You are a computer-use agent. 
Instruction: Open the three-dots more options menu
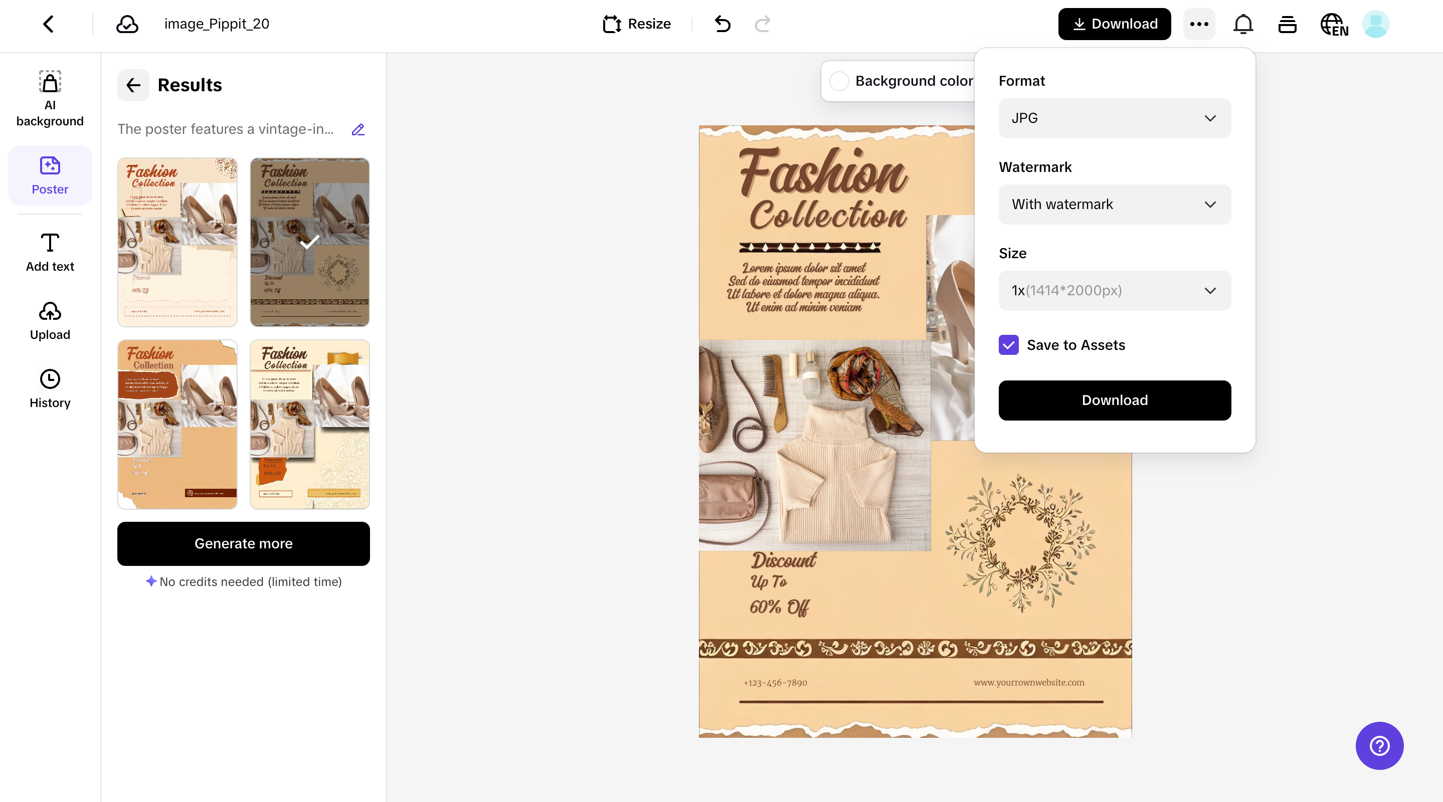coord(1199,24)
